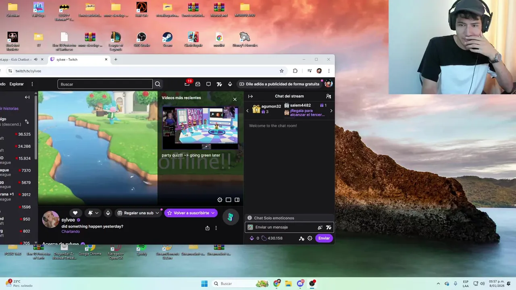
Task: Click sylvee's channel avatar picture
Action: [51, 220]
